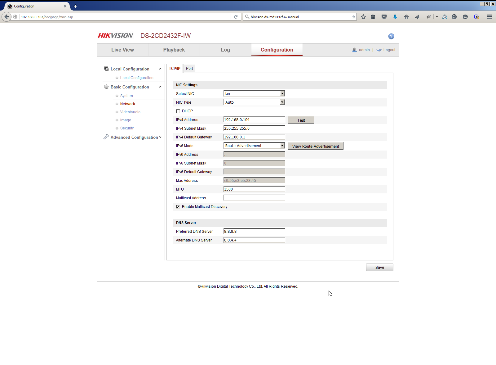Open the NIC Type dropdown

click(254, 102)
